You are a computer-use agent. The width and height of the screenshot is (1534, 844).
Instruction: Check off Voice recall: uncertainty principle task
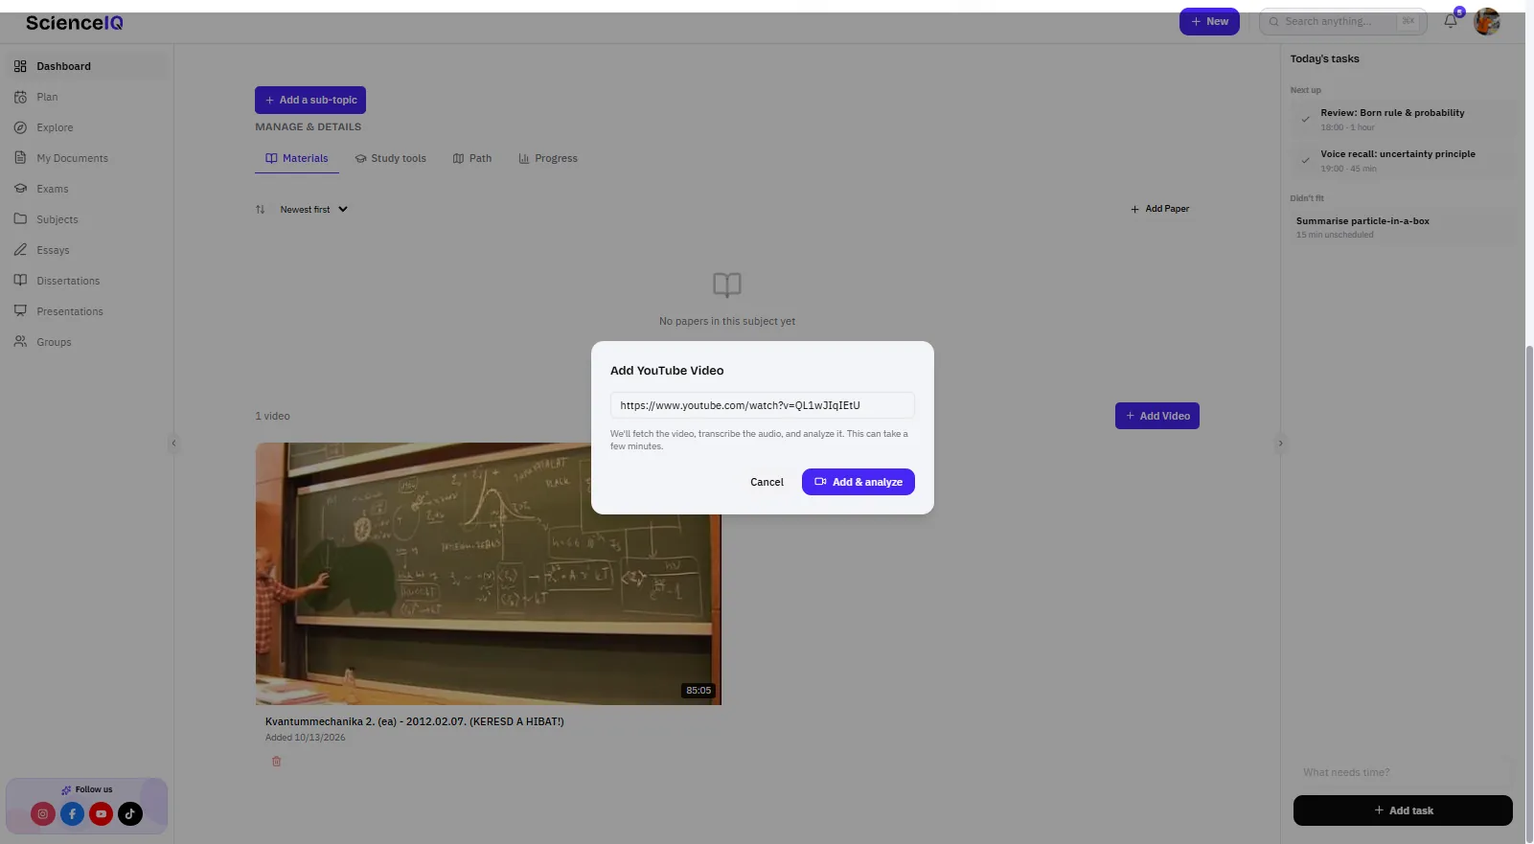pyautogui.click(x=1305, y=161)
